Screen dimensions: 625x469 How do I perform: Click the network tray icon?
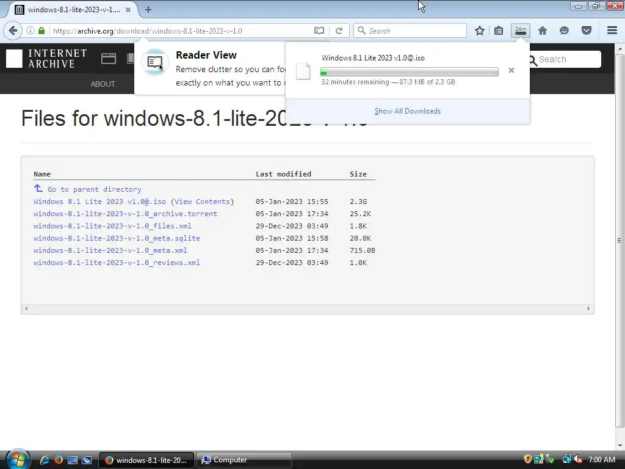coord(566,459)
